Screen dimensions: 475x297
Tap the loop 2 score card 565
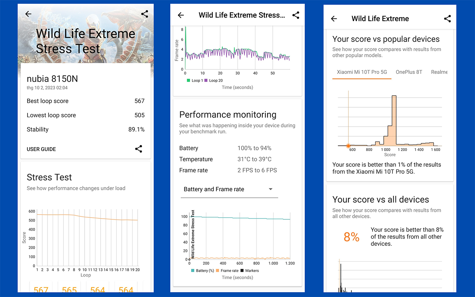69,287
